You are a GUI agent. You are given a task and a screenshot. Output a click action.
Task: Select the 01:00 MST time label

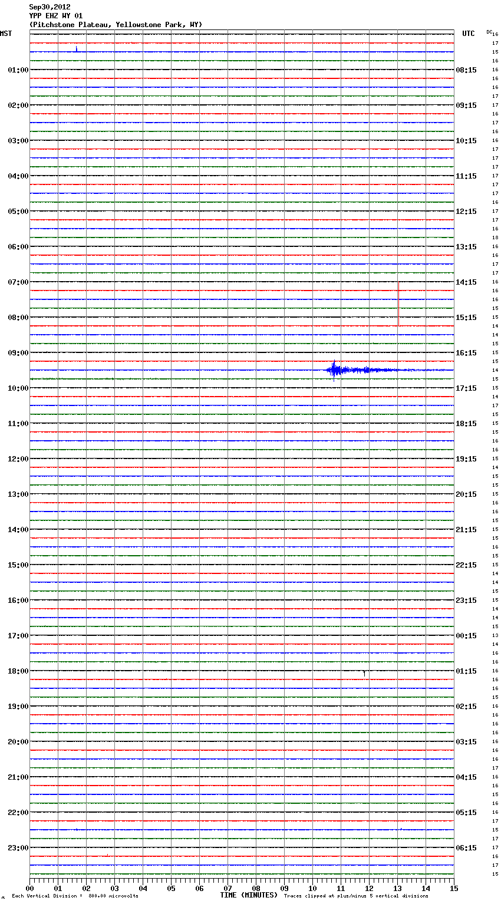click(18, 70)
